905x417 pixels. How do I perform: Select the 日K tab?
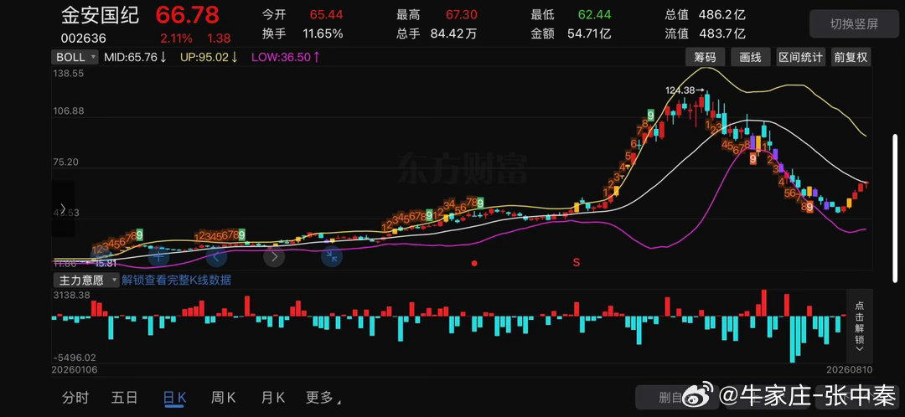pyautogui.click(x=174, y=398)
